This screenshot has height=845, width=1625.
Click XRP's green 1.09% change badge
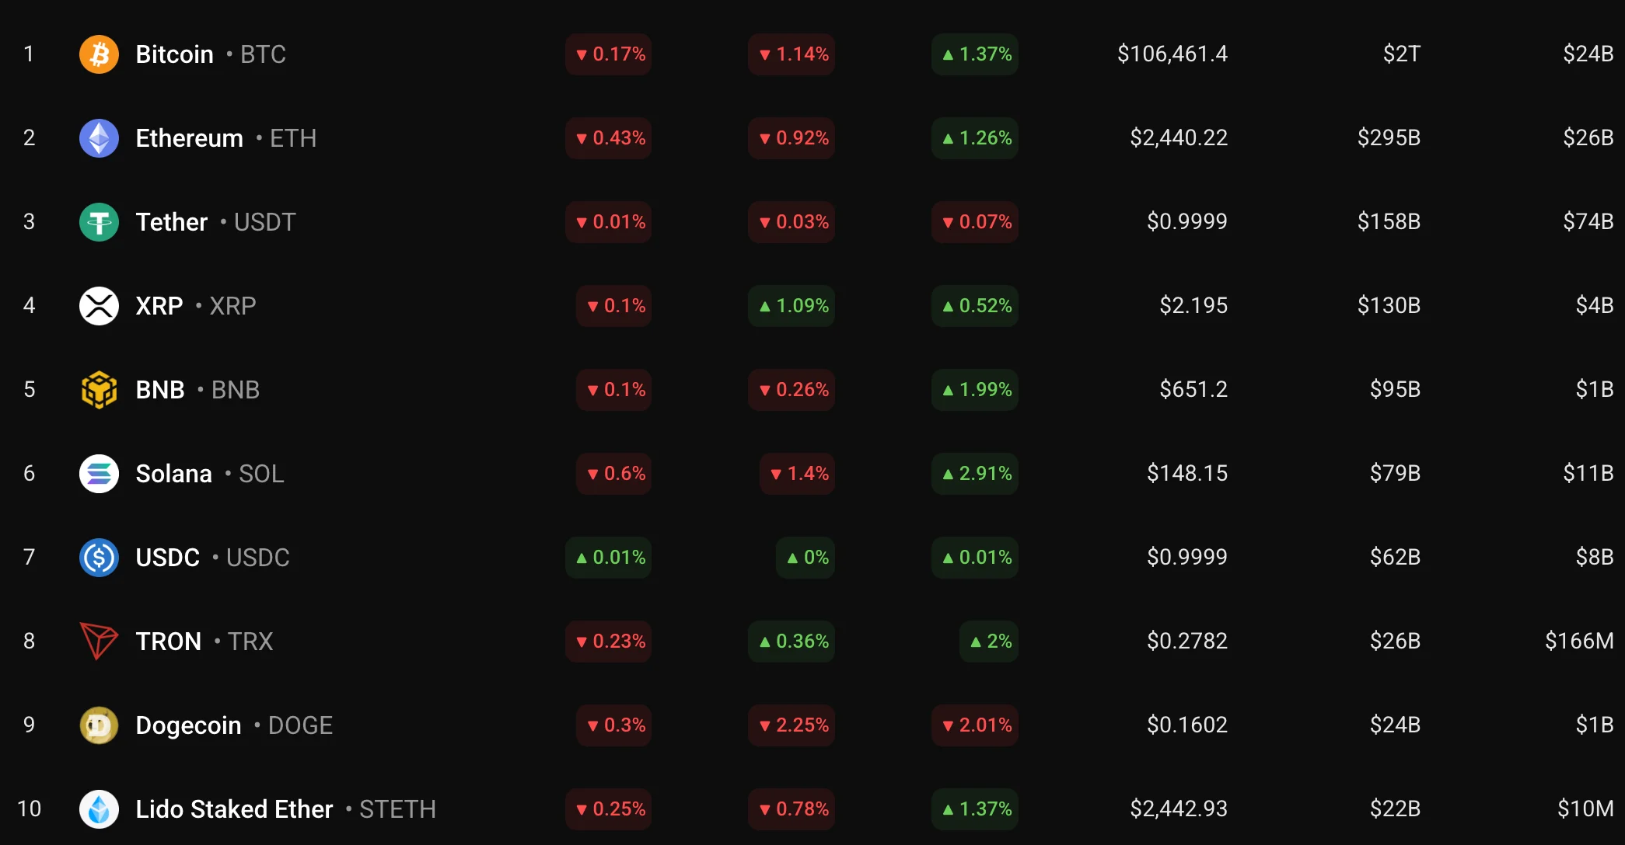click(792, 306)
